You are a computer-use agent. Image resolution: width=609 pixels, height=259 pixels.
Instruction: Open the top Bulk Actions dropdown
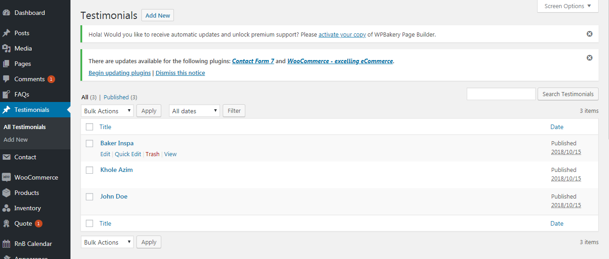click(x=108, y=111)
